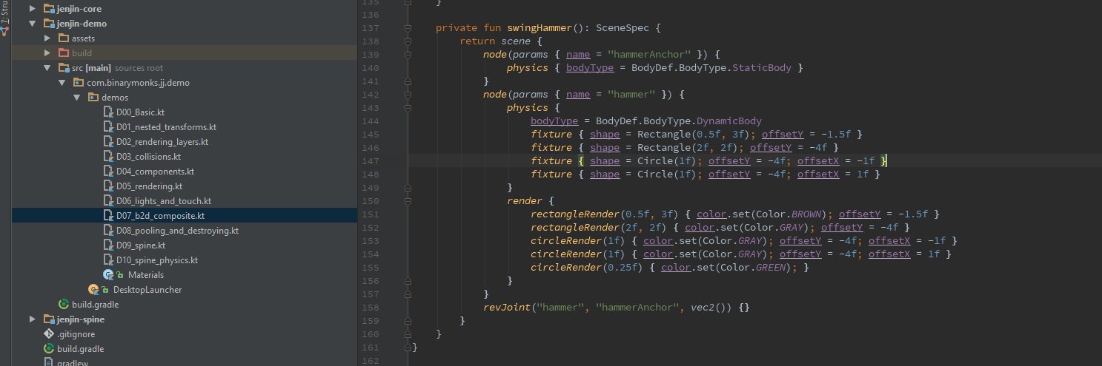Click the .gitignore file icon
The image size is (1102, 366).
pos(49,334)
